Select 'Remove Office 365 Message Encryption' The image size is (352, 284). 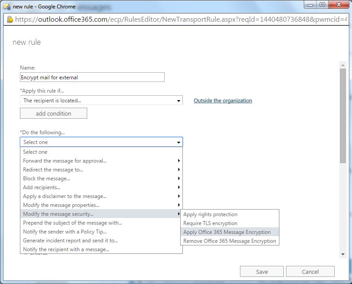(230, 241)
